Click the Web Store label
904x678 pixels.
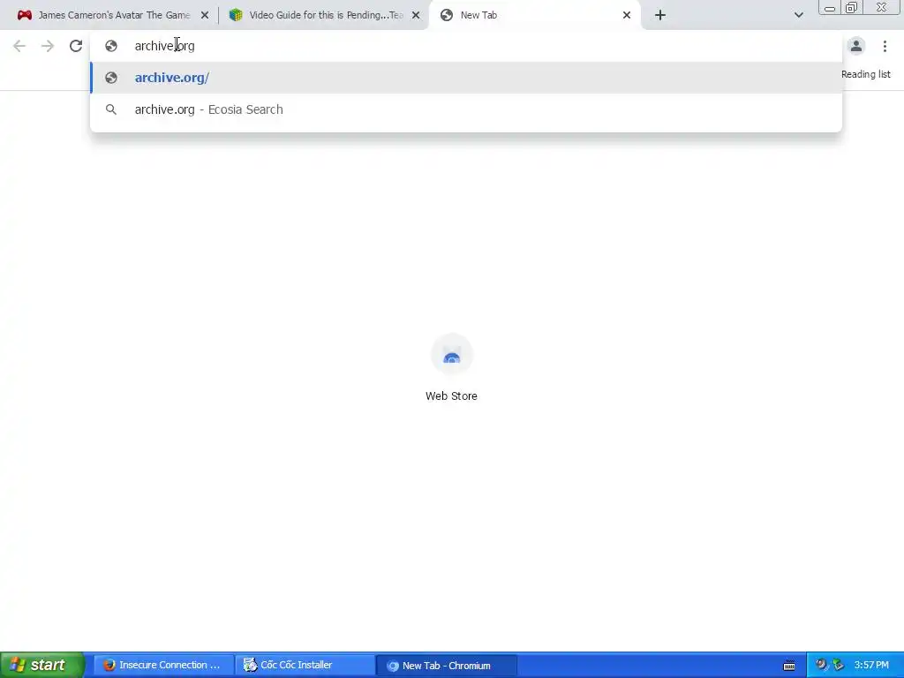tap(451, 396)
